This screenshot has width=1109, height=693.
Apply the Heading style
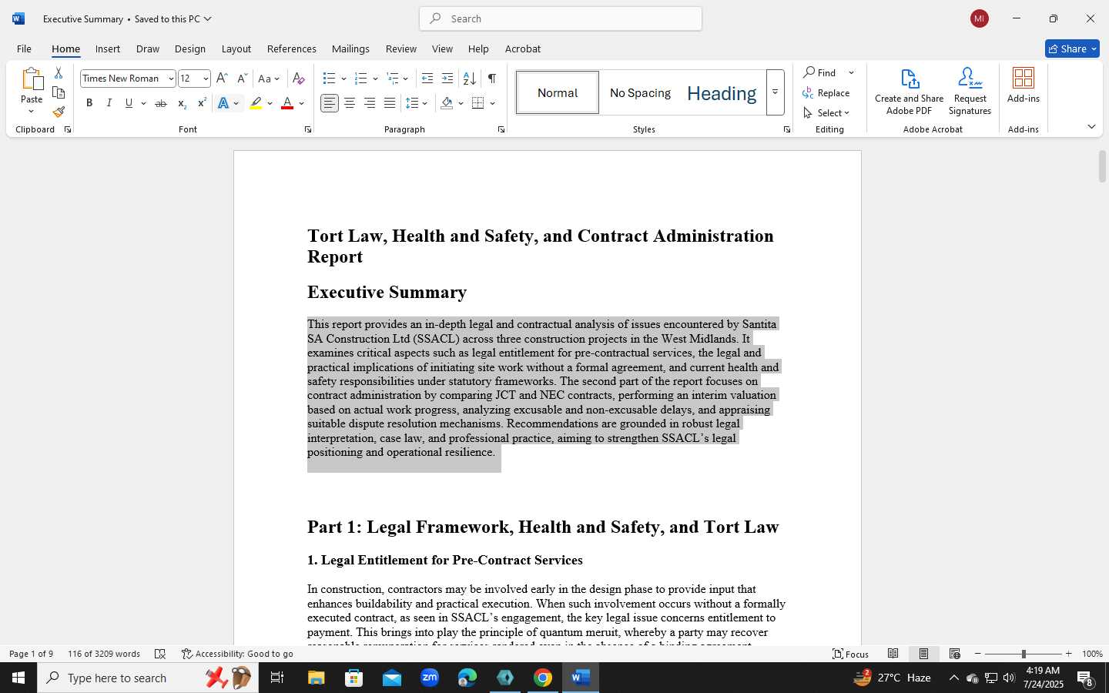[722, 92]
